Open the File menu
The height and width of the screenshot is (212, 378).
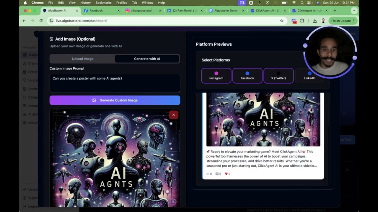51,3
